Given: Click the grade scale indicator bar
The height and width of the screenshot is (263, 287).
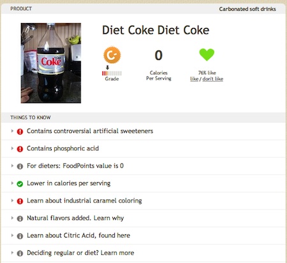Looking at the screenshot, I should coord(112,73).
